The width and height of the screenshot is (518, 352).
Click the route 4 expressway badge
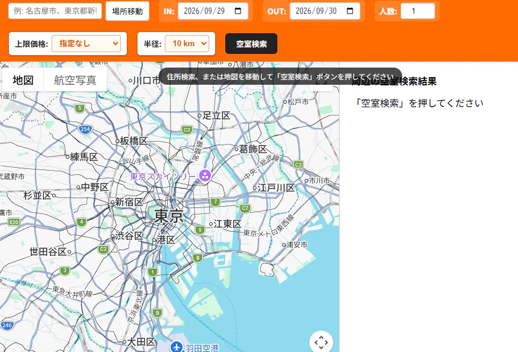(x=81, y=222)
